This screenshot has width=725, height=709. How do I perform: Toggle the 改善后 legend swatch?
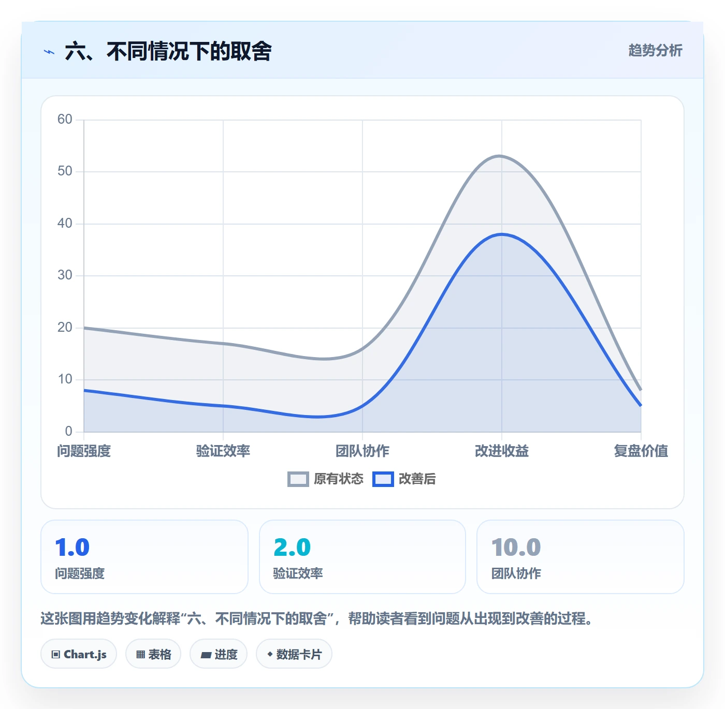pyautogui.click(x=383, y=479)
